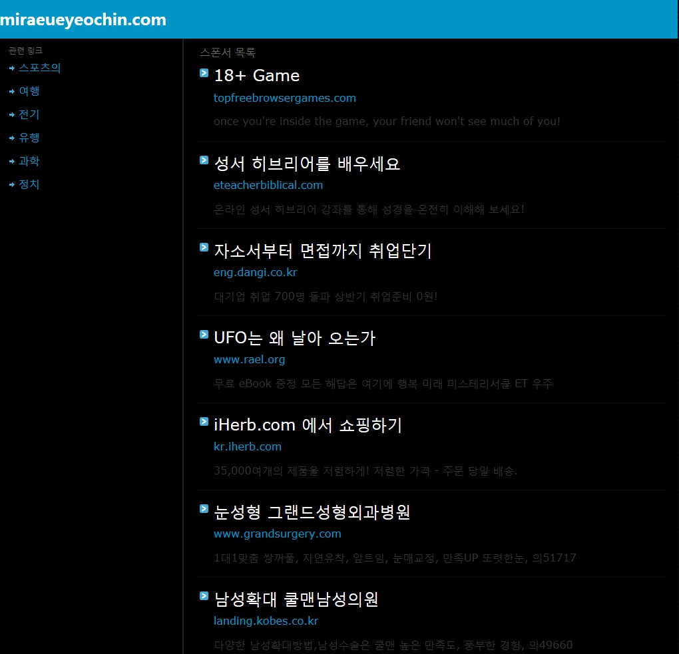Click the arrow bullet beside 유행
The height and width of the screenshot is (654, 679).
coord(12,138)
